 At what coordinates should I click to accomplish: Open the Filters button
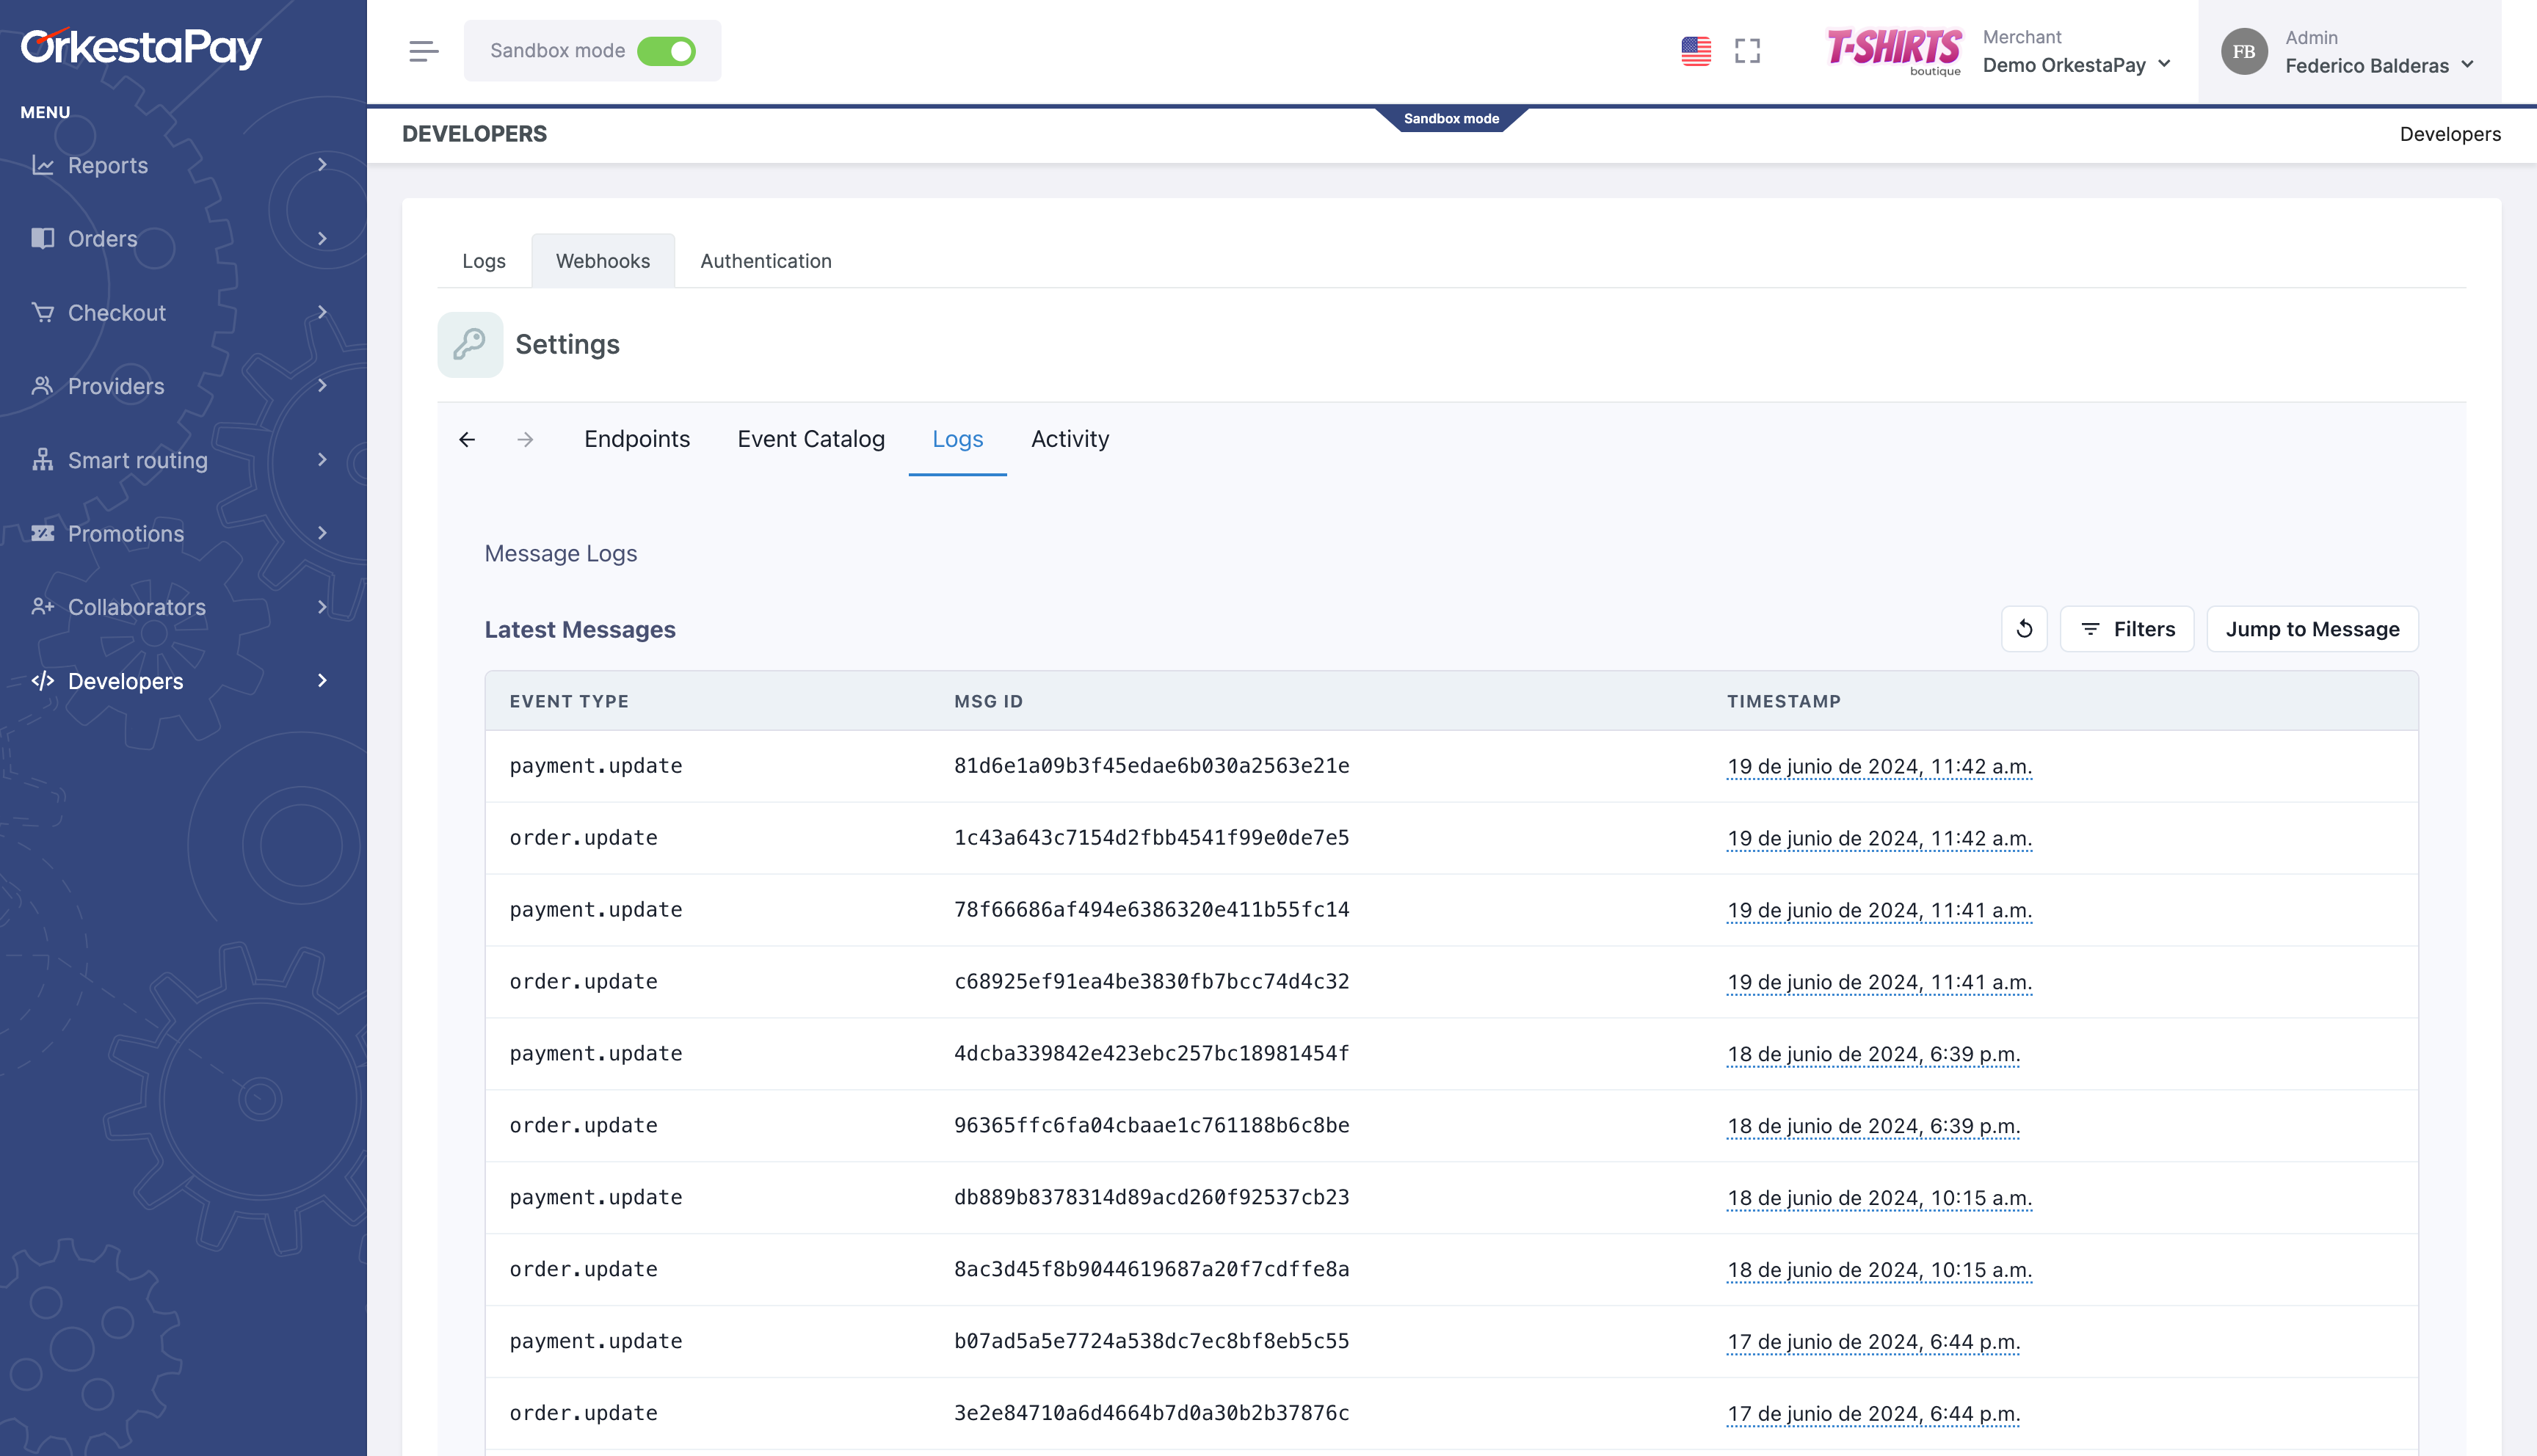(x=2127, y=629)
